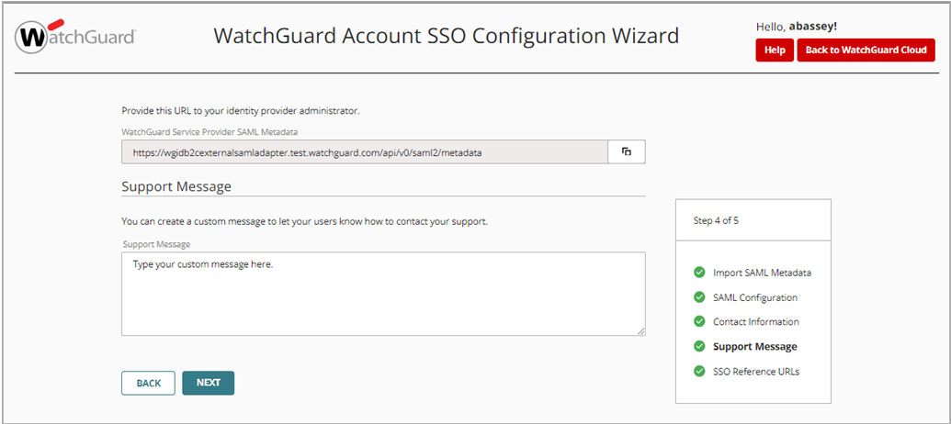
Task: Click the Import SAML Metadata green checkmark
Action: pos(699,273)
